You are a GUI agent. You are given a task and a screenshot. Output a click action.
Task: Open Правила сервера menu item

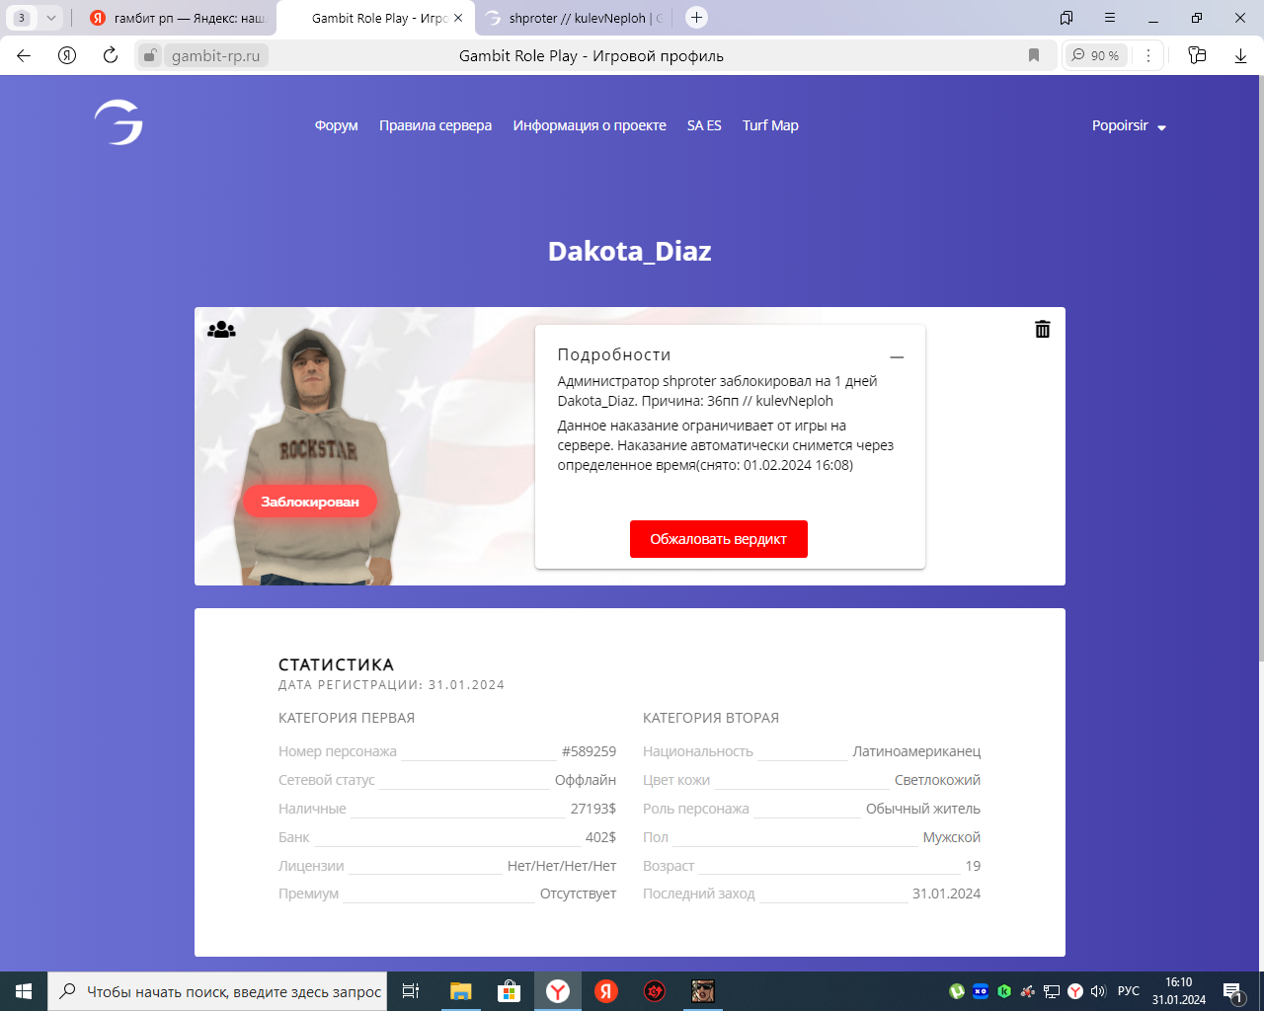434,125
